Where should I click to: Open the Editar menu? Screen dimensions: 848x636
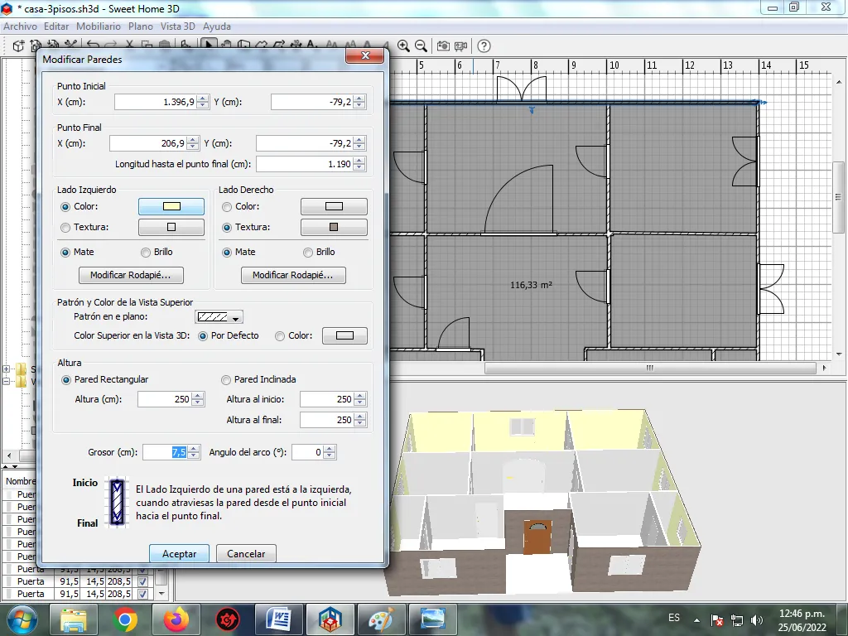point(56,26)
